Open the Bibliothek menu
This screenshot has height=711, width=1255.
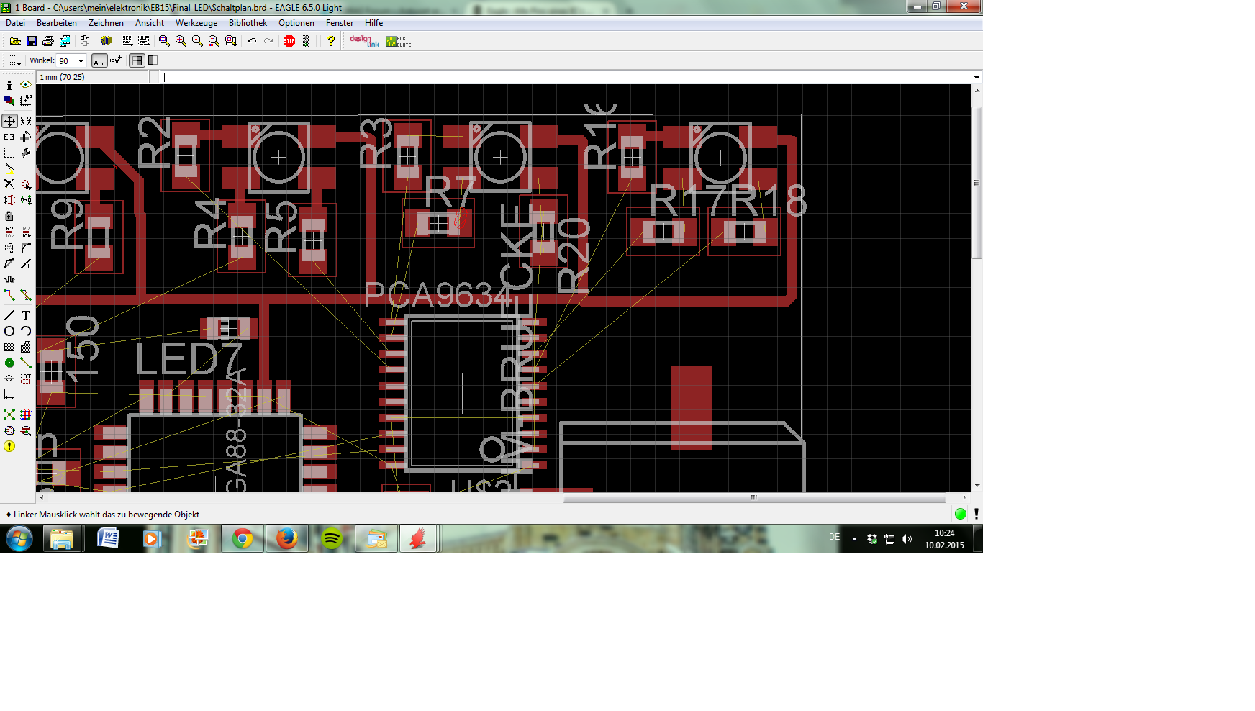pos(248,23)
